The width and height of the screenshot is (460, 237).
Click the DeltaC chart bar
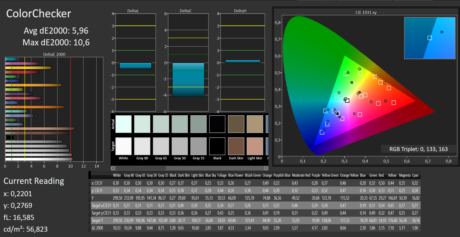188,80
